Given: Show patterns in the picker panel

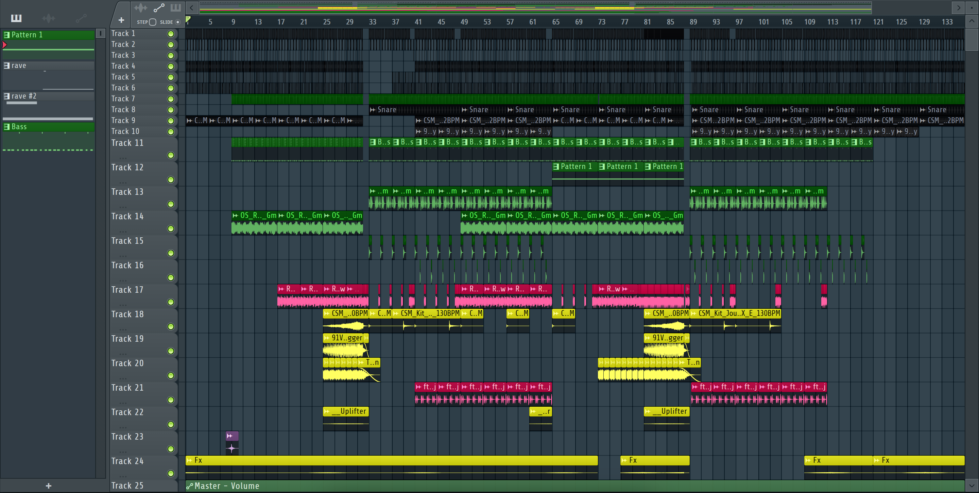Looking at the screenshot, I should (x=16, y=18).
